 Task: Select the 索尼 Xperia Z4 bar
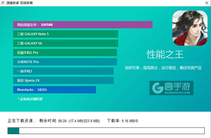pyautogui.click(x=63, y=80)
